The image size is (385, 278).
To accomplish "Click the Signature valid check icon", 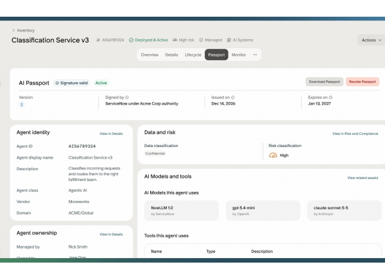I will 57,83.
